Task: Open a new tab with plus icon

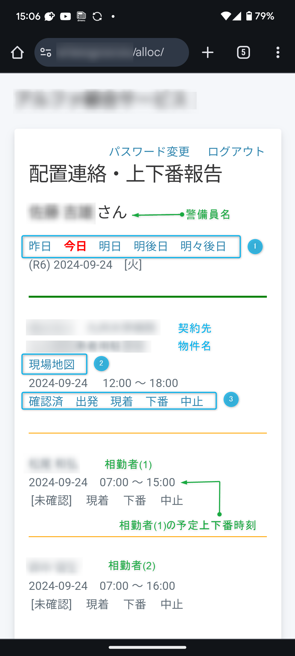Action: (208, 52)
